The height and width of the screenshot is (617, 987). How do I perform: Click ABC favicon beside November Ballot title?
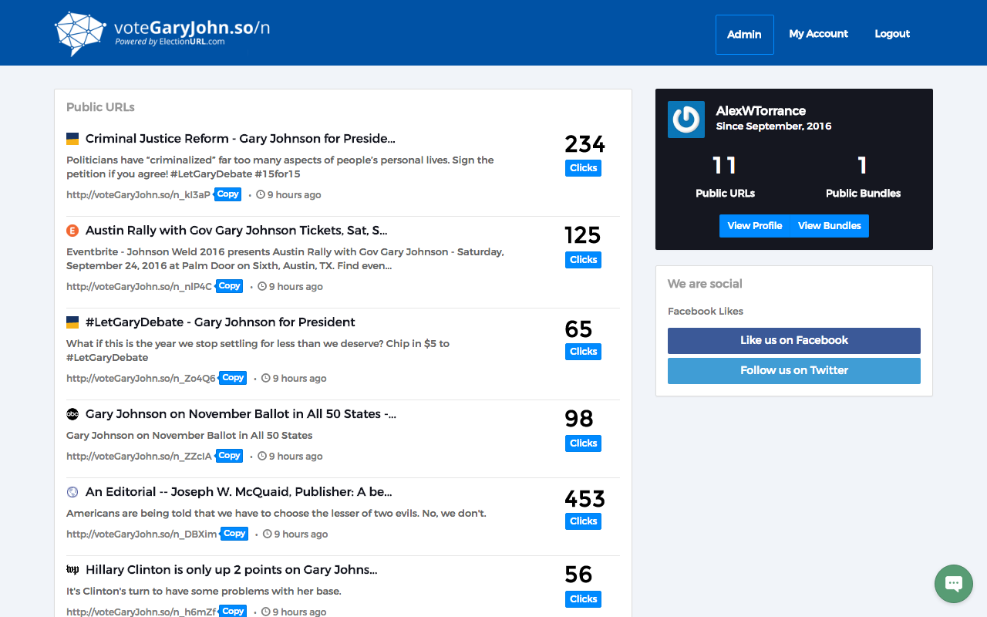(72, 414)
